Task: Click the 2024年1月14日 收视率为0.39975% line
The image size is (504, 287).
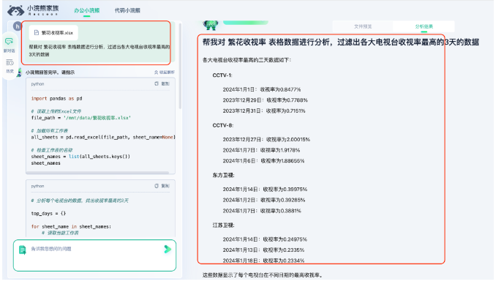Action: coord(265,189)
